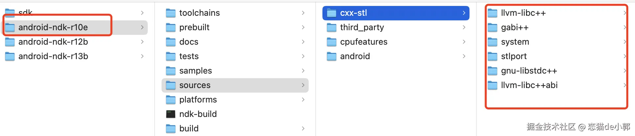Expand the third_party folder chevron

[464, 27]
